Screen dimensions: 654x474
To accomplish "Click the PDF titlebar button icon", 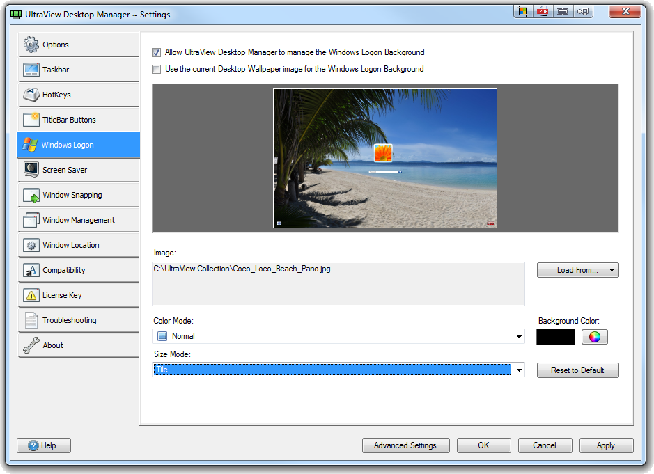I will point(543,11).
